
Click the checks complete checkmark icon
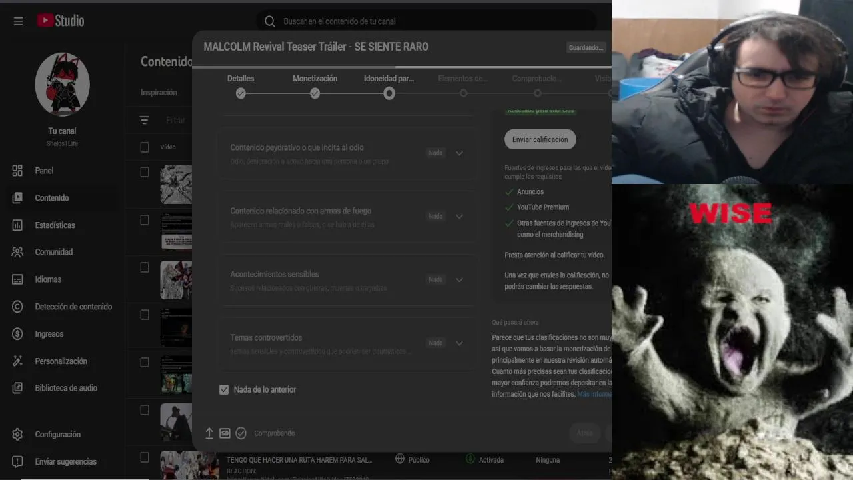point(241,433)
